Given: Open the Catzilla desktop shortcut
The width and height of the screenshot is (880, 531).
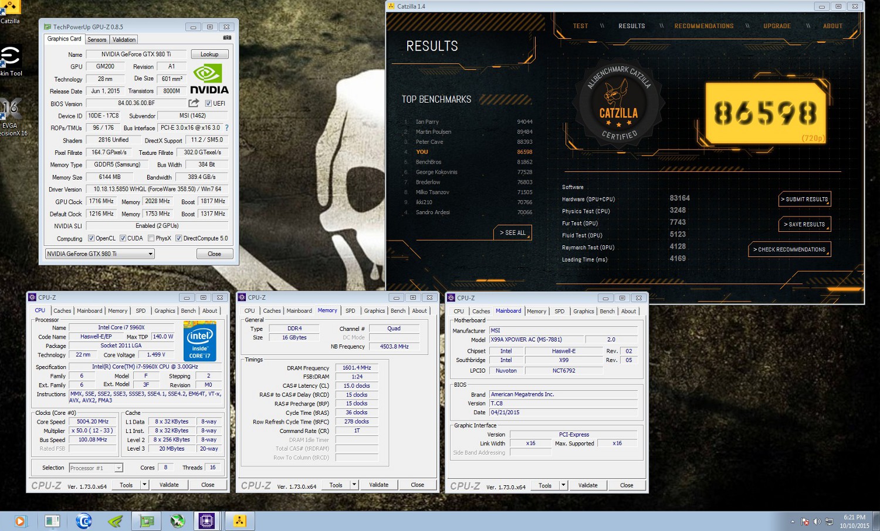Looking at the screenshot, I should pos(9,12).
